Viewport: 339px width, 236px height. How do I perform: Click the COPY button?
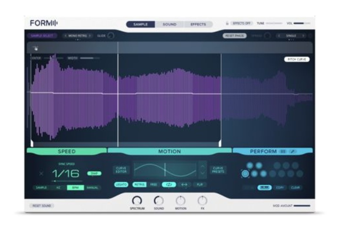pyautogui.click(x=280, y=187)
